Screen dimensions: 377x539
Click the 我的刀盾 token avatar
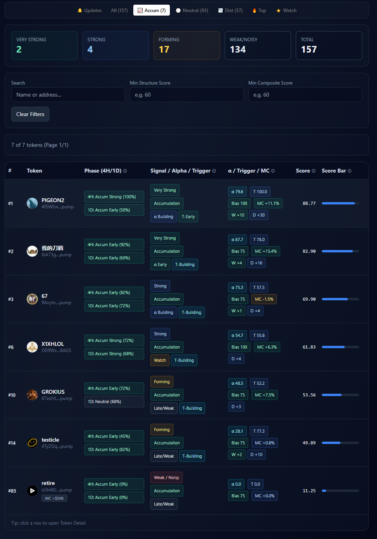(32, 251)
